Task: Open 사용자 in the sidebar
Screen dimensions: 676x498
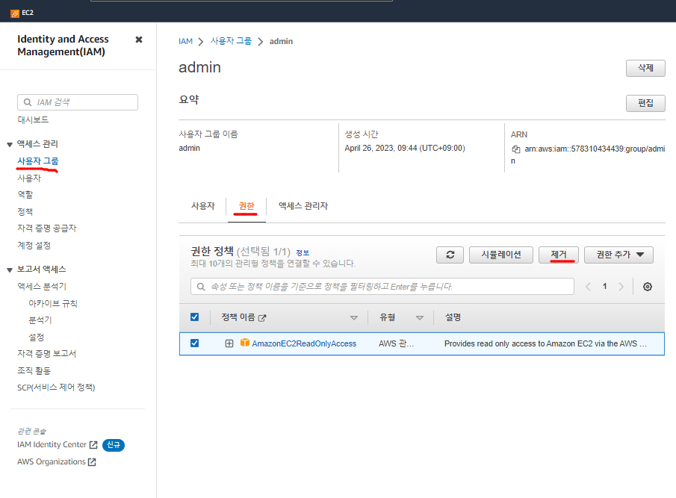Action: (x=29, y=178)
